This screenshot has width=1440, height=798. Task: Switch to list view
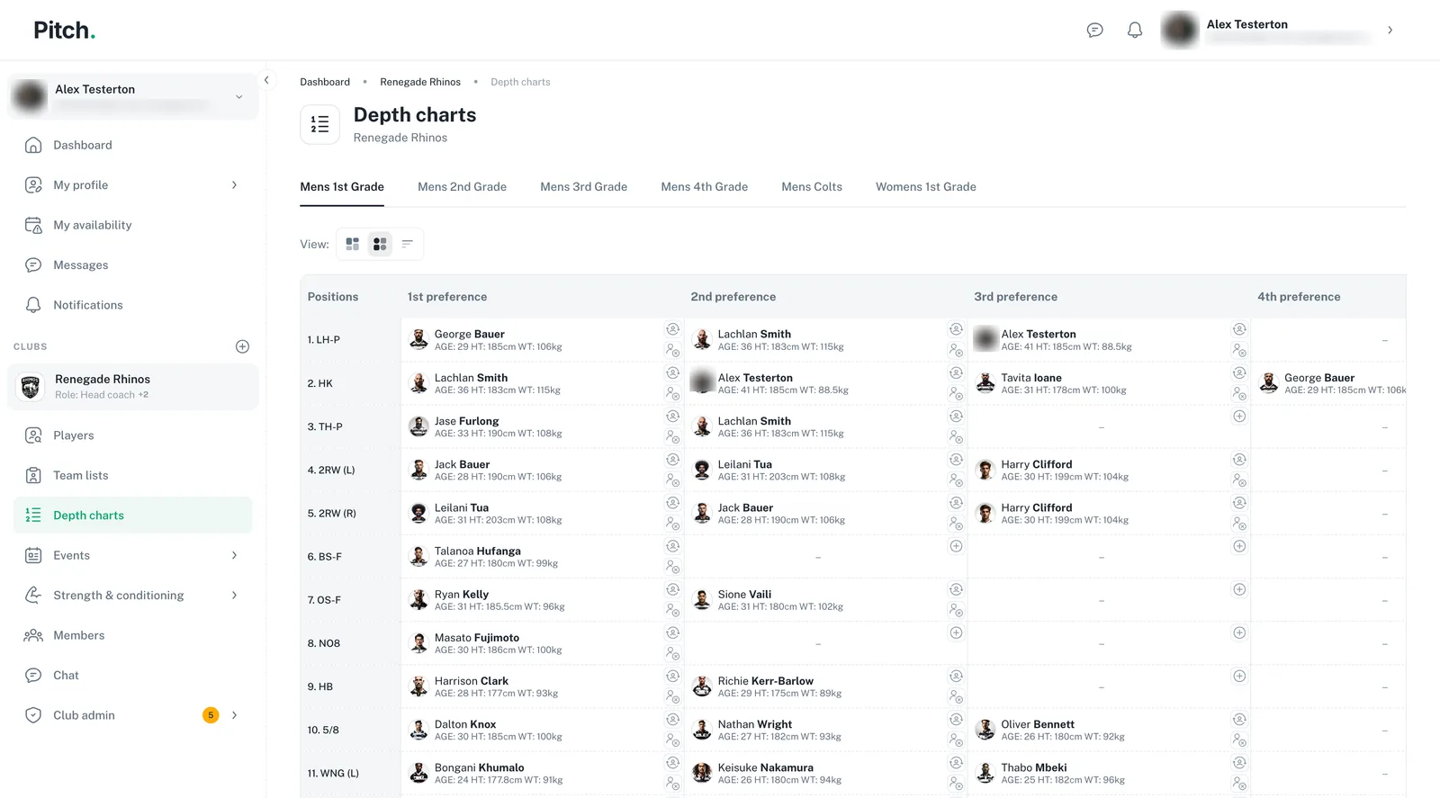point(408,244)
